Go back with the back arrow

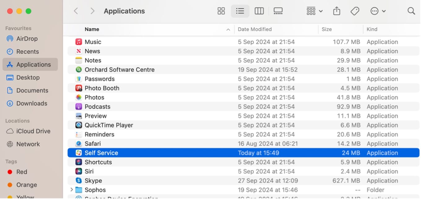[76, 11]
